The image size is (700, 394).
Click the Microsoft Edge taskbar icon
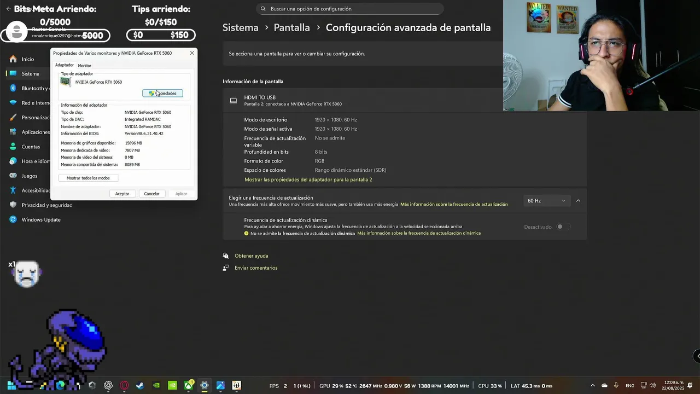[60, 386]
